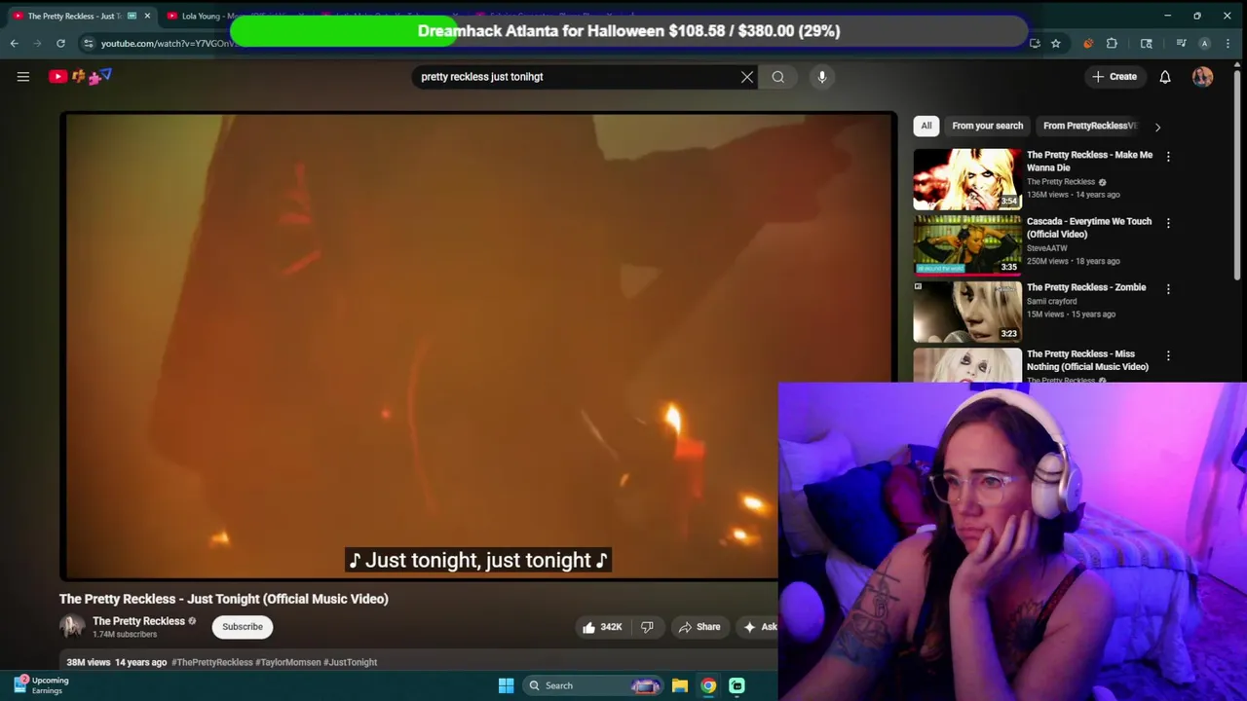
Task: Select the All filter chip
Action: click(926, 126)
